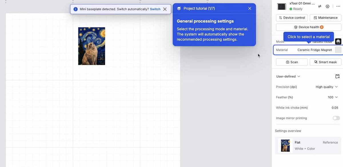Click the Image mirror printing label
Image resolution: width=343 pixels, height=167 pixels.
[292, 118]
